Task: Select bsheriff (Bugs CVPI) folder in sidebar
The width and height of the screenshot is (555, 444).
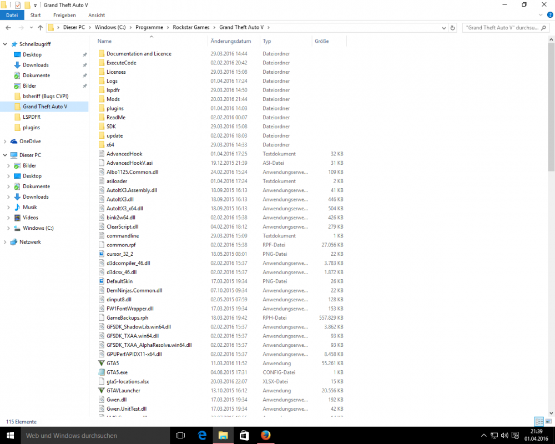Action: coord(46,96)
